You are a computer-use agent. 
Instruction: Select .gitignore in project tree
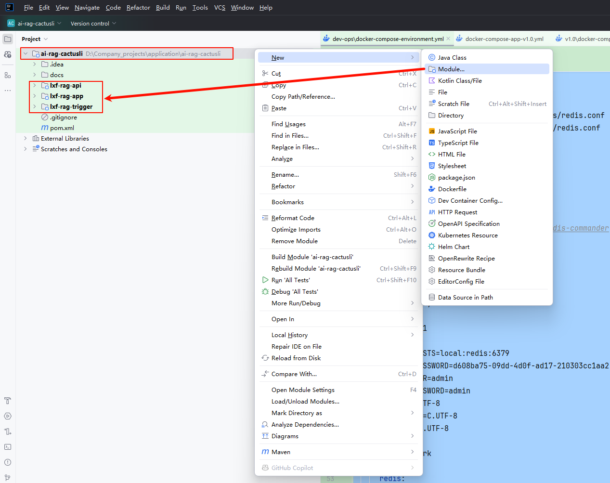(x=64, y=117)
